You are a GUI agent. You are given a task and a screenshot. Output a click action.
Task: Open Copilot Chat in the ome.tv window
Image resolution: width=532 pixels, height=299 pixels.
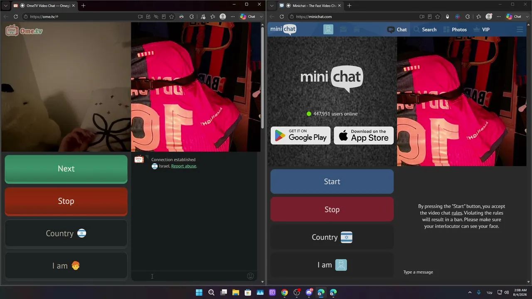point(248,17)
